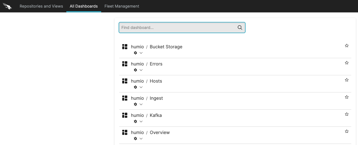The image size is (358, 145).
Task: Open the Repositories and Views tab
Action: [x=41, y=6]
